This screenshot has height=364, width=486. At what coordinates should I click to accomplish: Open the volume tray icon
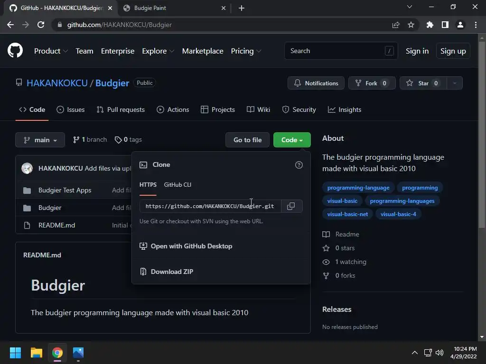(439, 353)
